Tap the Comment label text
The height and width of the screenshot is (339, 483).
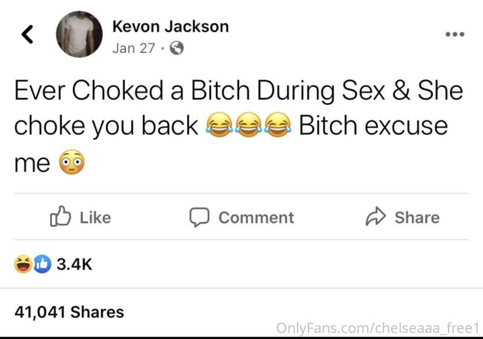[x=256, y=218]
